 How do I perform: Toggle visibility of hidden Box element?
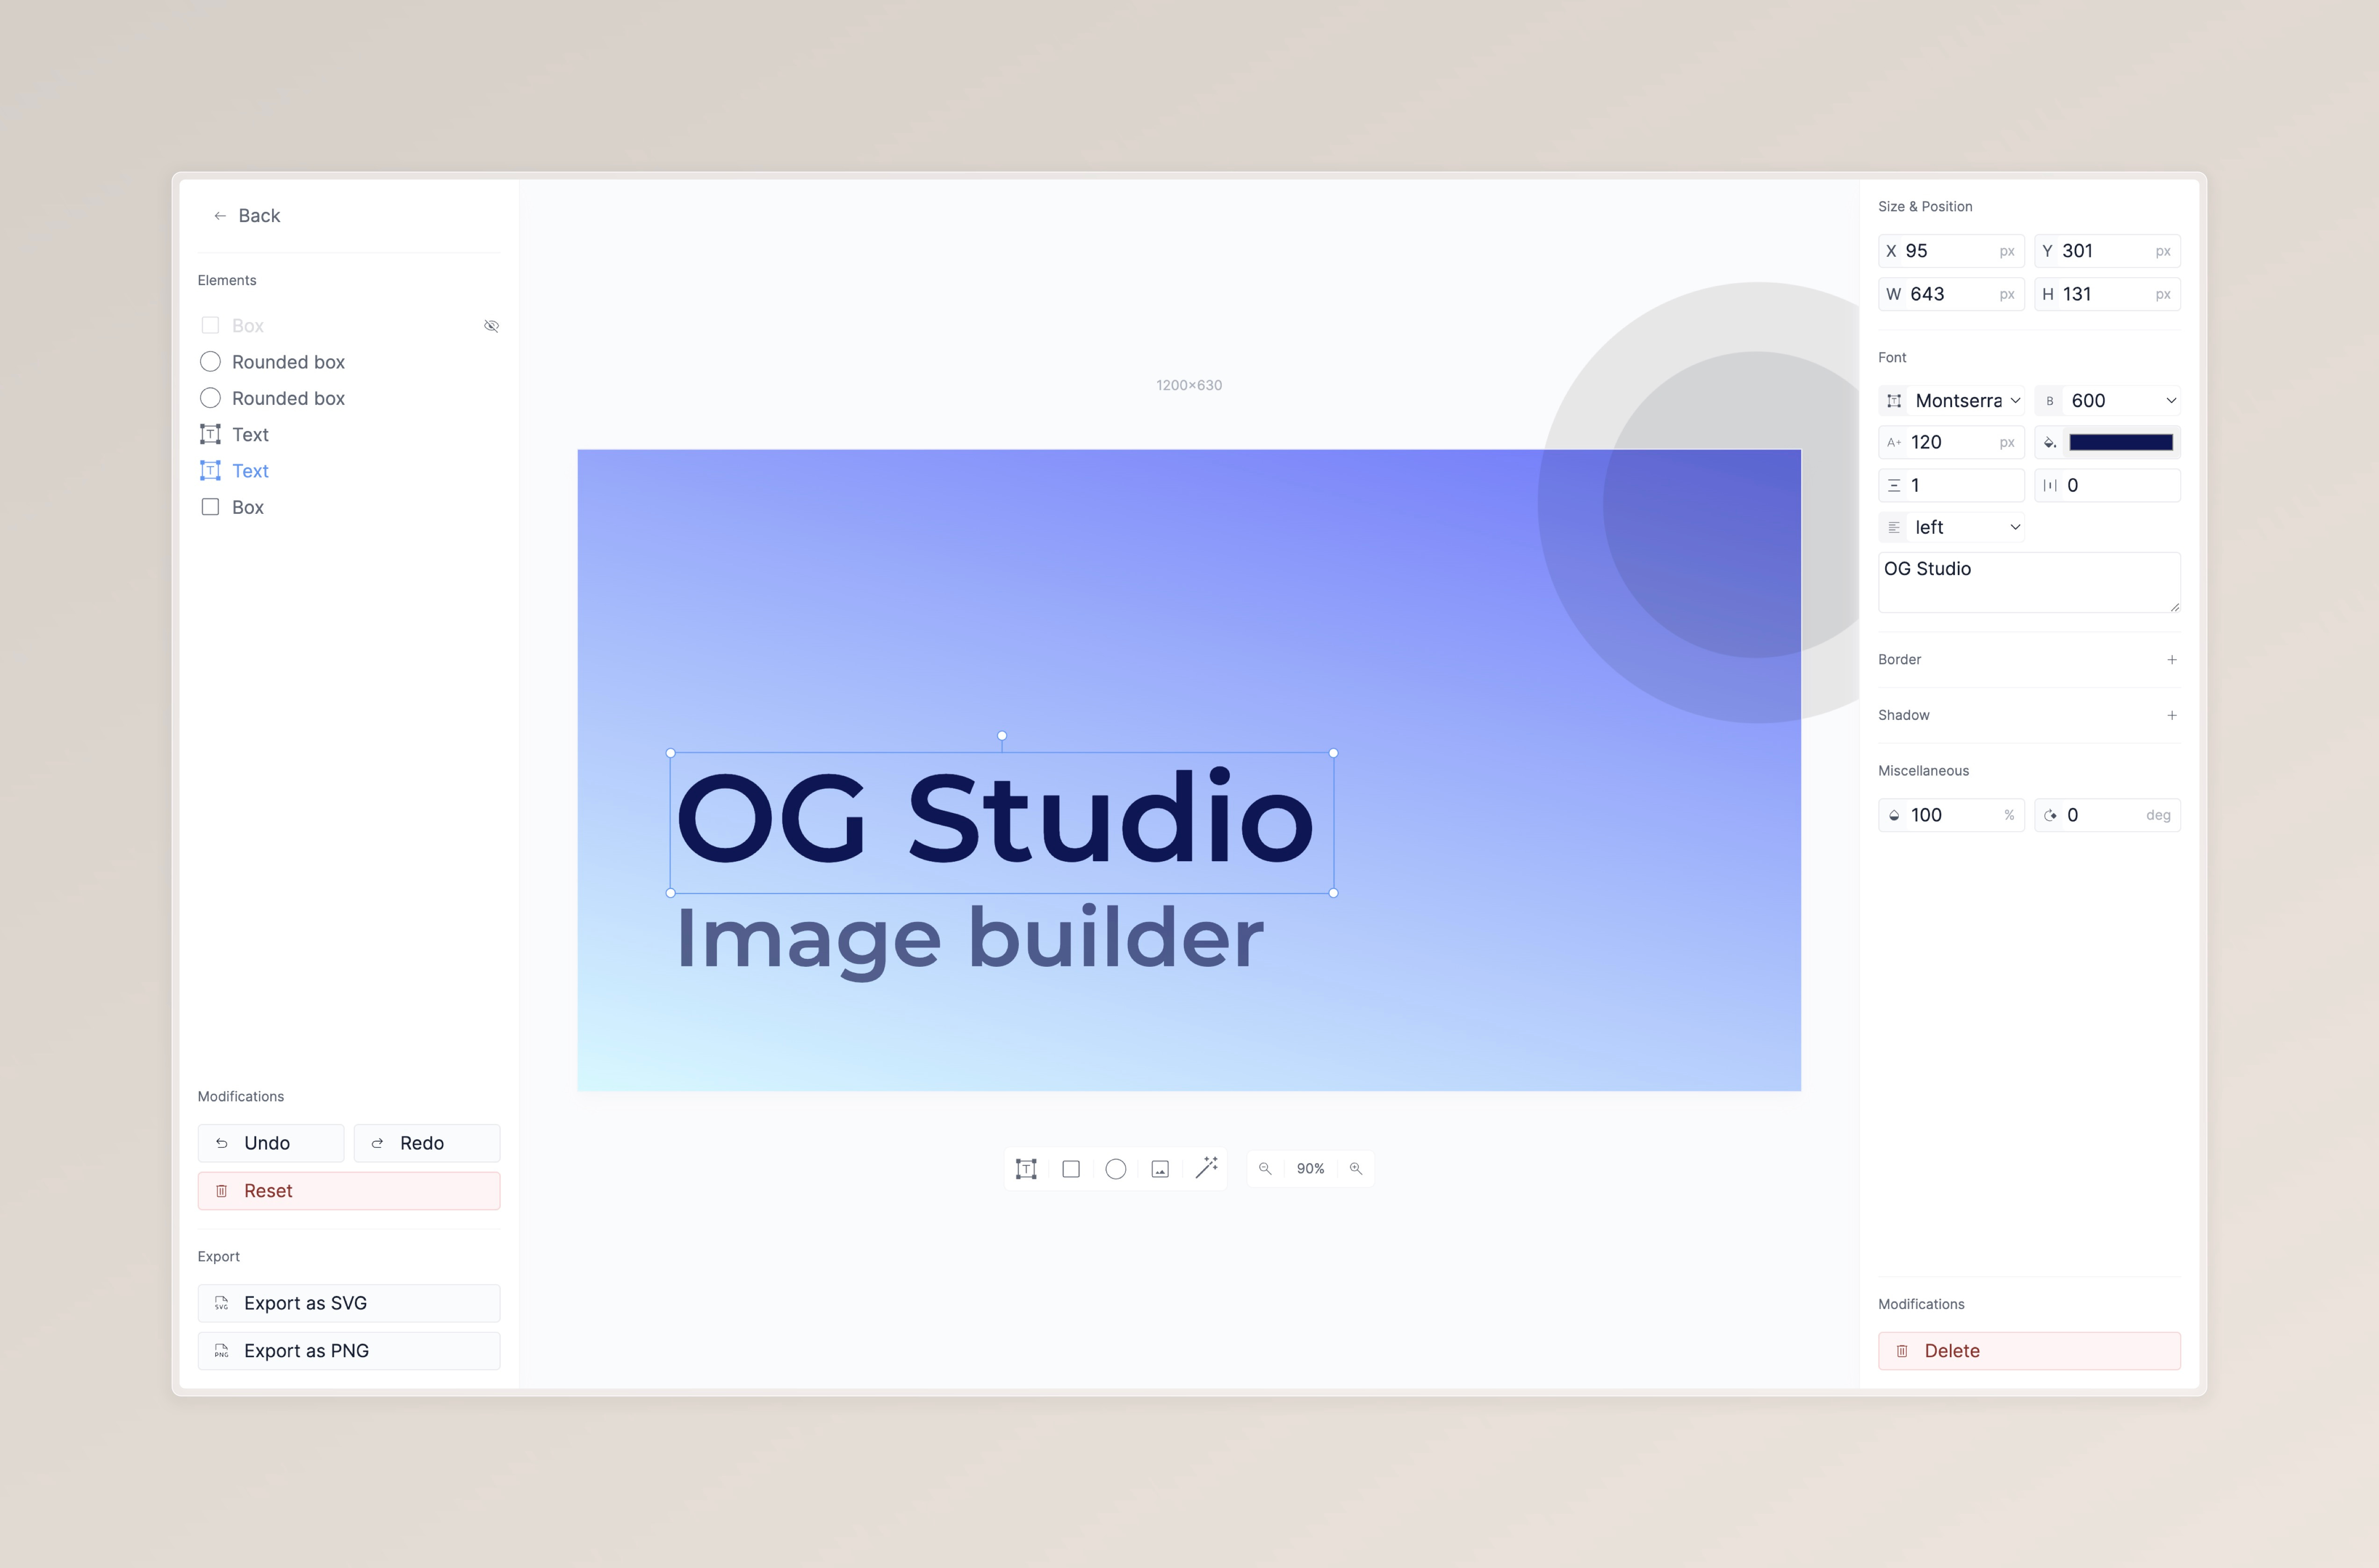point(491,326)
